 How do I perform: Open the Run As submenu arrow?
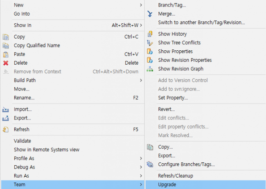pos(141,176)
